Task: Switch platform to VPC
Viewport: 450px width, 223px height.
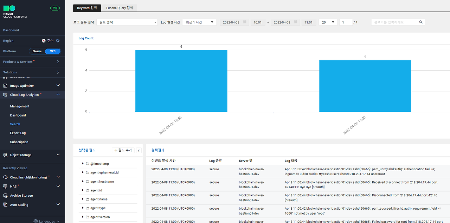Action: pyautogui.click(x=53, y=51)
